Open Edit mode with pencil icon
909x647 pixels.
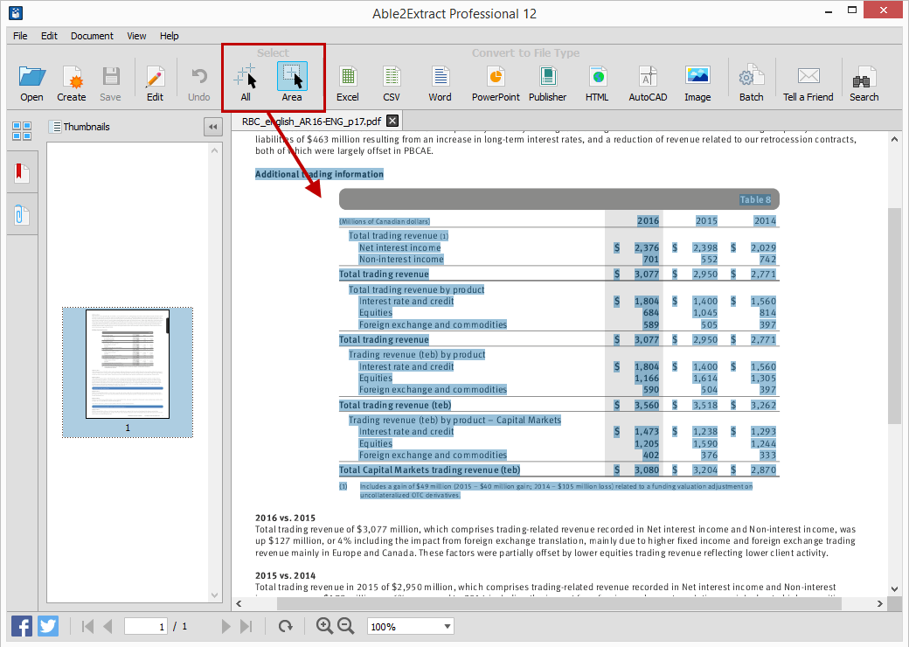pos(155,77)
